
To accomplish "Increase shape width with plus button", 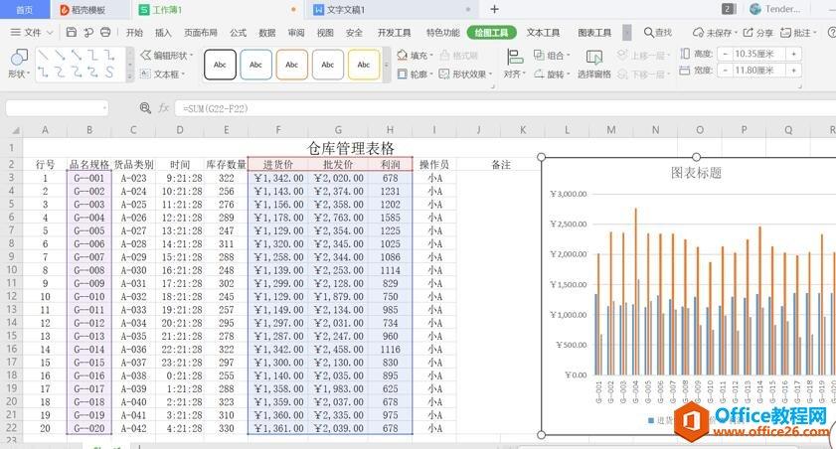I will point(793,71).
